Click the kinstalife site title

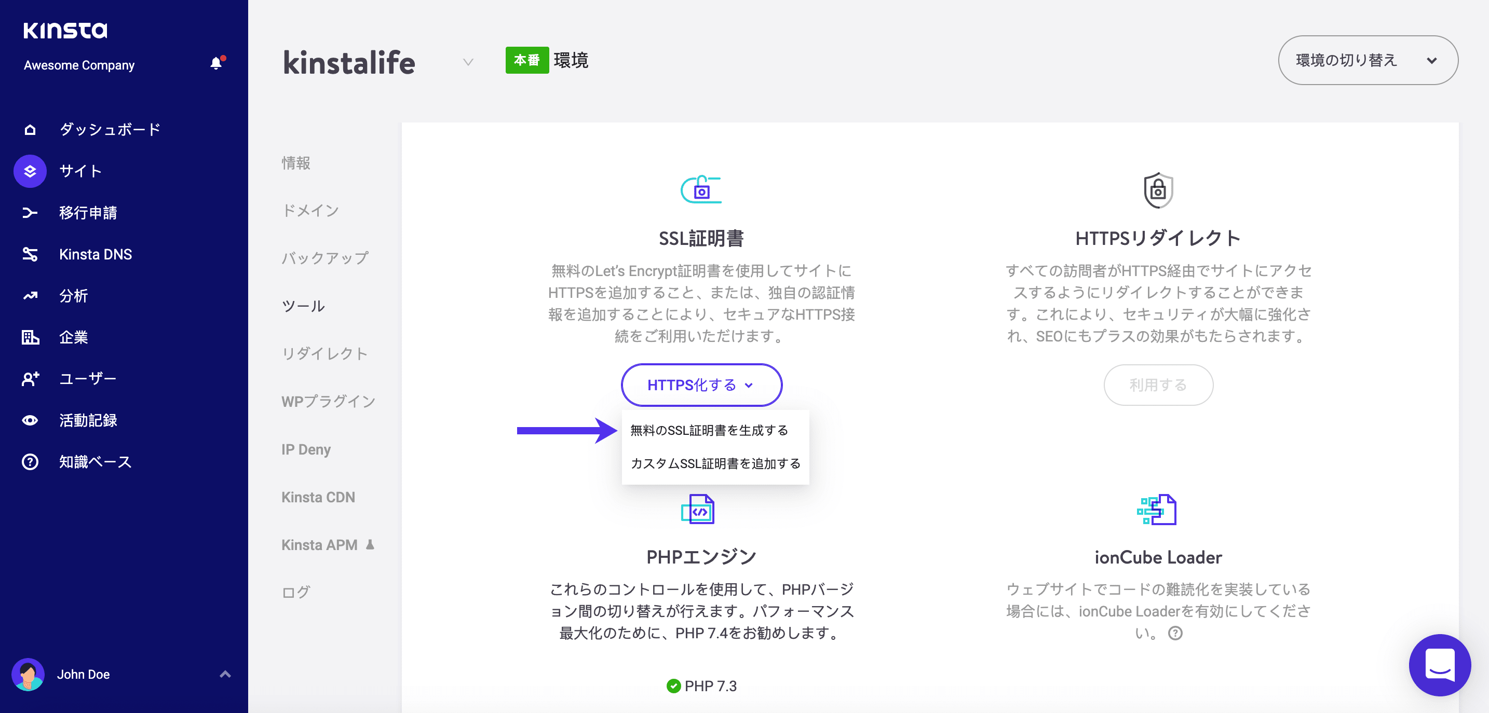tap(348, 62)
